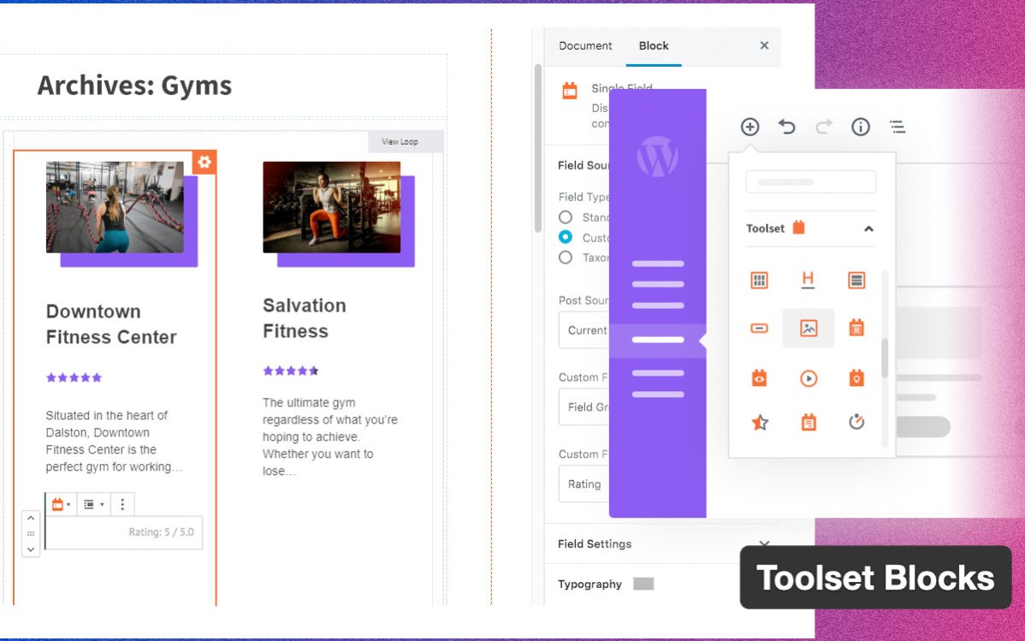Click the Single Field block icon in sidebar
The image size is (1025, 641).
[x=570, y=91]
